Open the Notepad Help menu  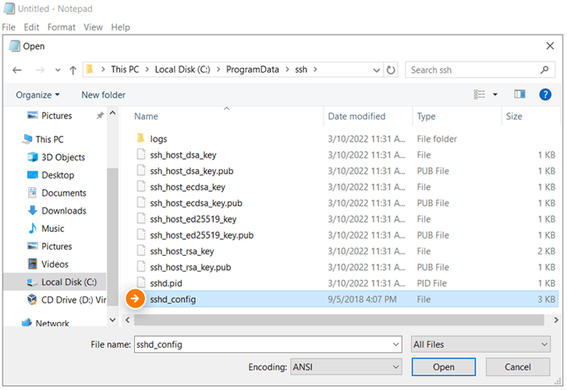[x=120, y=27]
